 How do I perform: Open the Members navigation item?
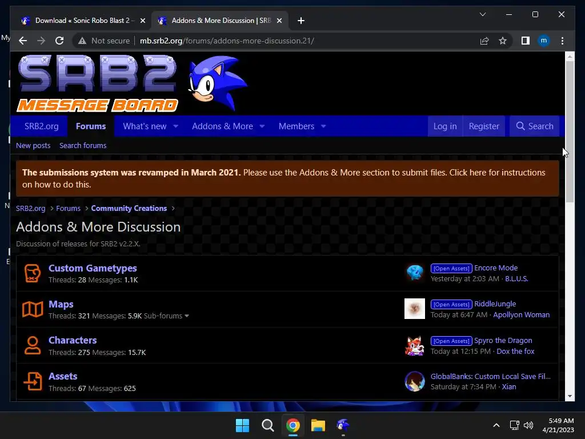tap(296, 126)
